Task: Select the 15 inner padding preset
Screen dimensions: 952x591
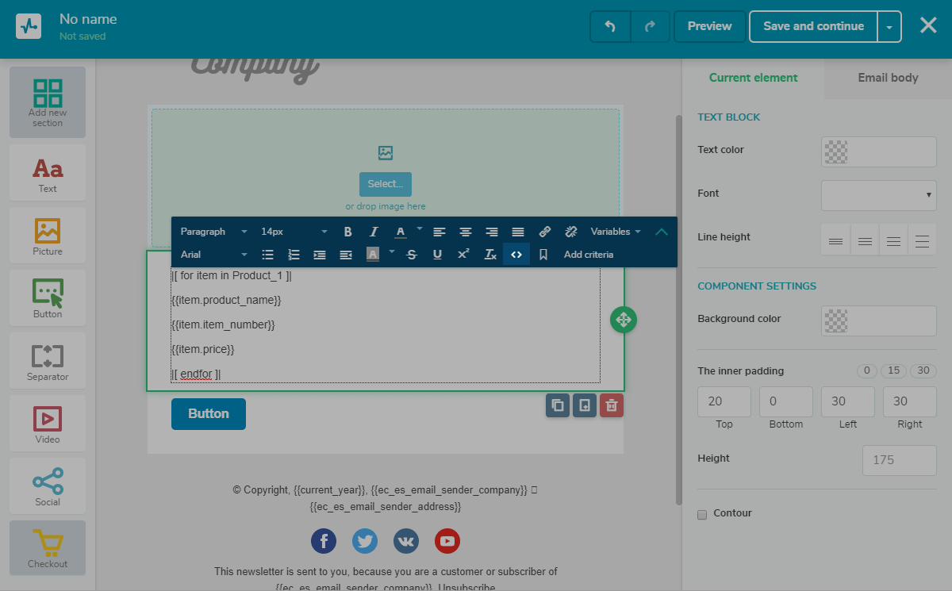Action: click(894, 370)
